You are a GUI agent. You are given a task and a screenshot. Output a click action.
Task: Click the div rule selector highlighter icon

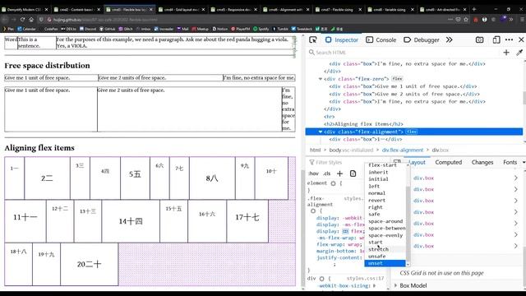(x=321, y=279)
